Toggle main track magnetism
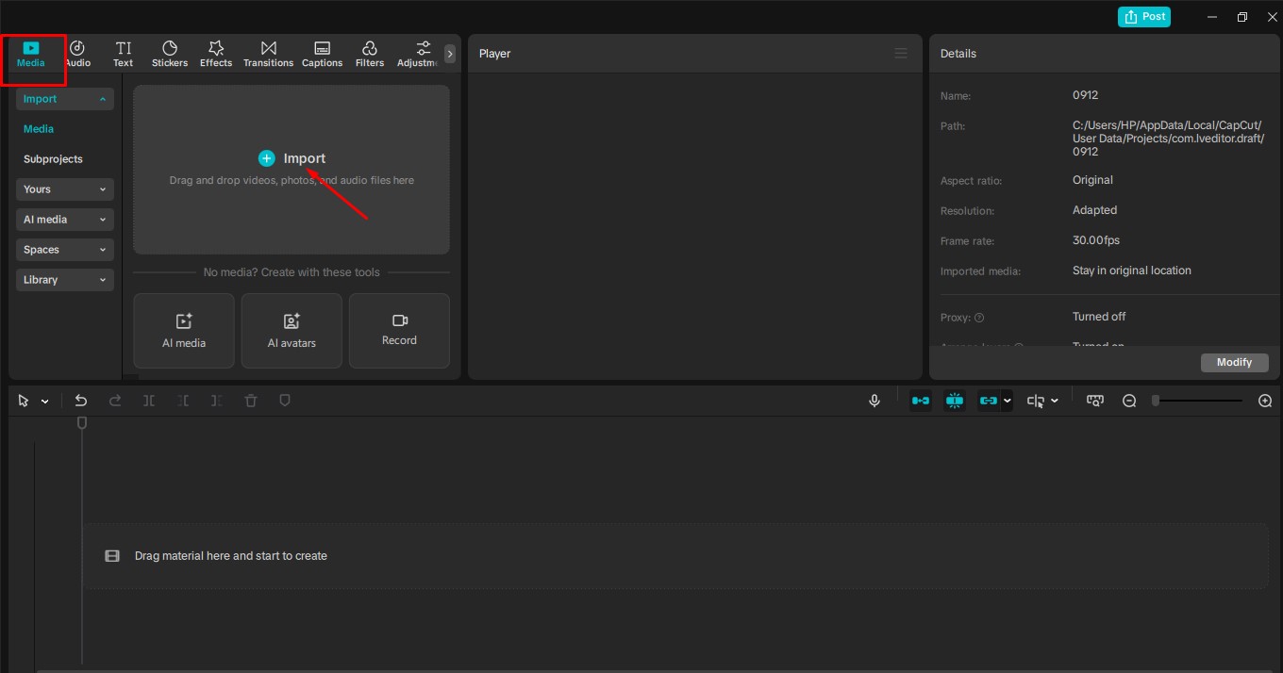 click(x=920, y=400)
